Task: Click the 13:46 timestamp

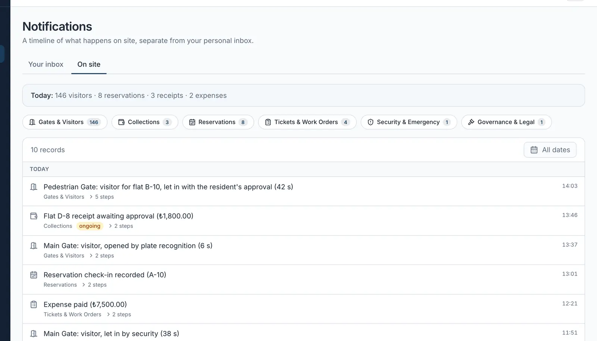Action: (x=570, y=215)
